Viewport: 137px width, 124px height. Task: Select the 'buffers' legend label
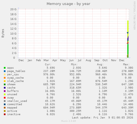[x=13, y=91]
